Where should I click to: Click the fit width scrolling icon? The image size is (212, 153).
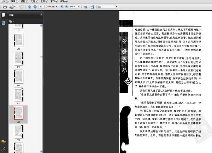point(86,7)
